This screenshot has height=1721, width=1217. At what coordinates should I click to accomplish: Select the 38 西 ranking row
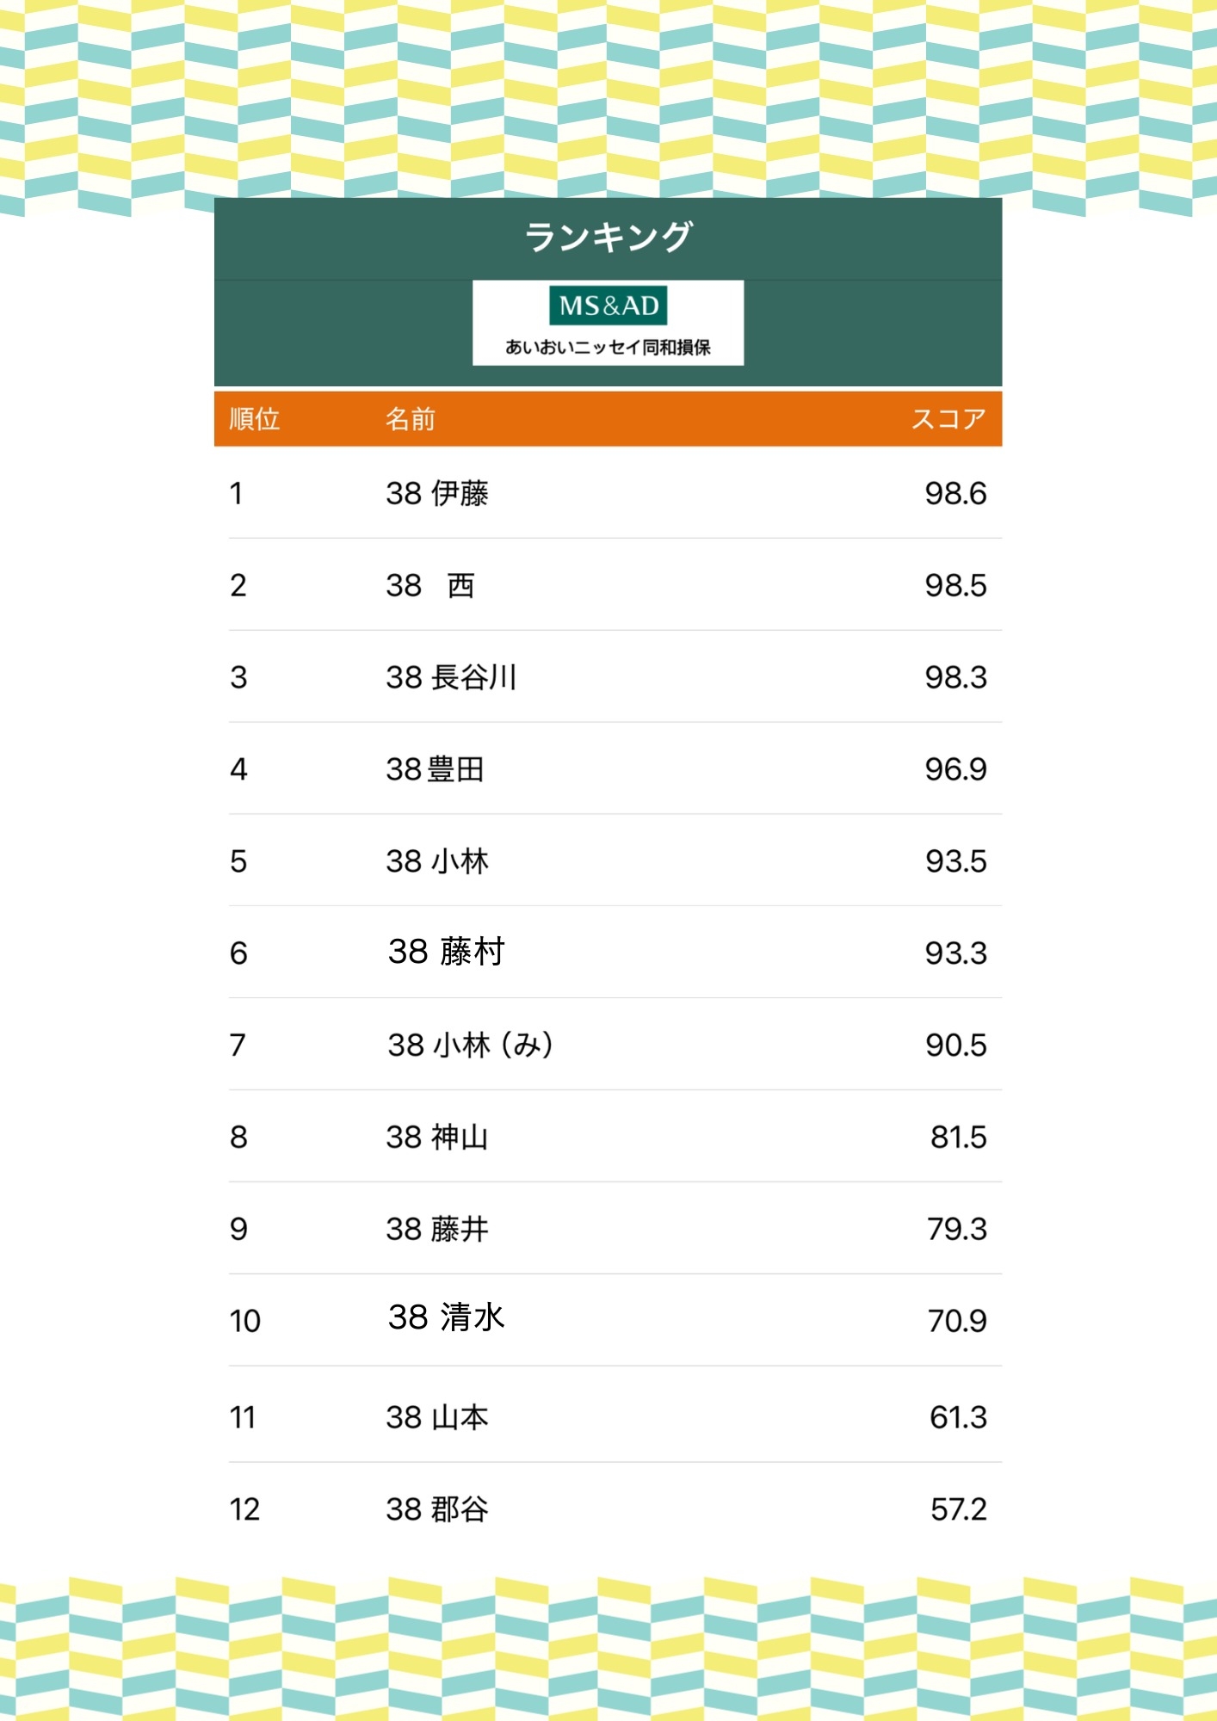point(608,585)
